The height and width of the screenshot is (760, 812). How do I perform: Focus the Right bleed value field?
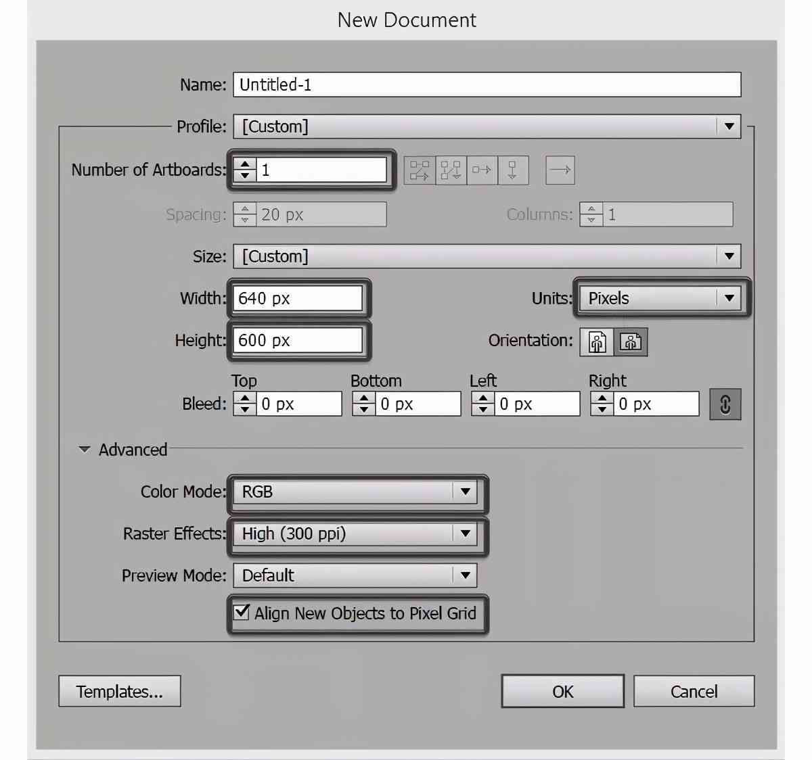pos(656,404)
